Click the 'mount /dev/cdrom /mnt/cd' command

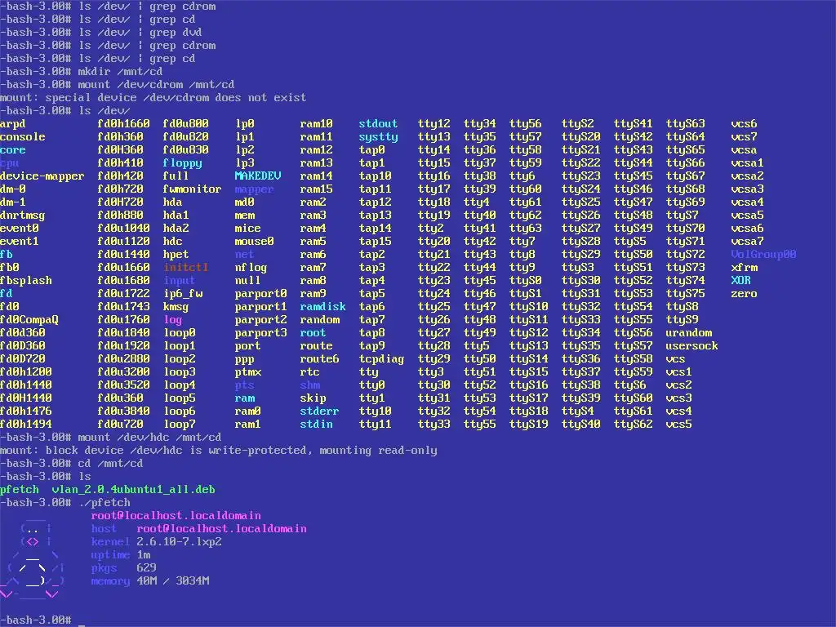click(156, 84)
